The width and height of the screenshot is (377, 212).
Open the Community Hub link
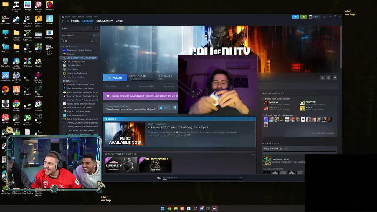coord(146,86)
